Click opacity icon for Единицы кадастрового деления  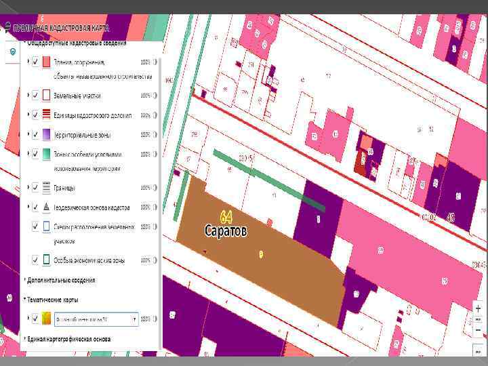[155, 115]
